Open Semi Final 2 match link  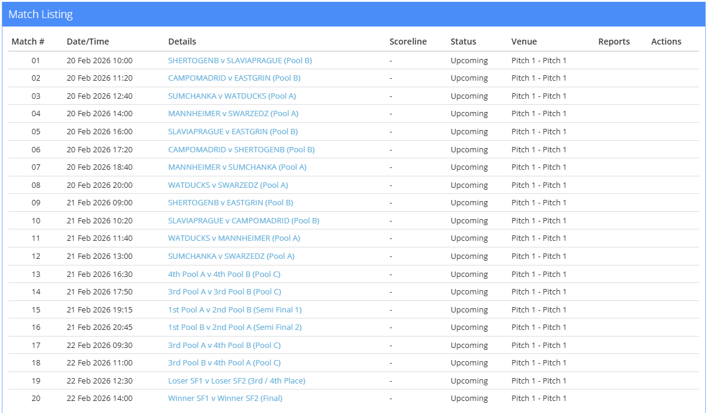click(x=235, y=327)
